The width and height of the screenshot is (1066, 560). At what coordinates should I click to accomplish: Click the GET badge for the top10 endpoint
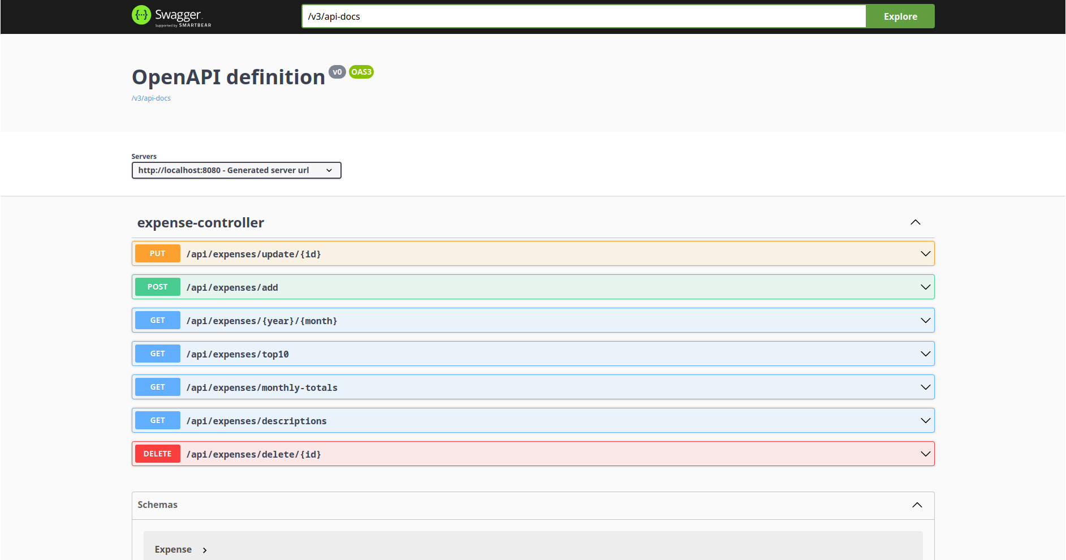pyautogui.click(x=157, y=354)
